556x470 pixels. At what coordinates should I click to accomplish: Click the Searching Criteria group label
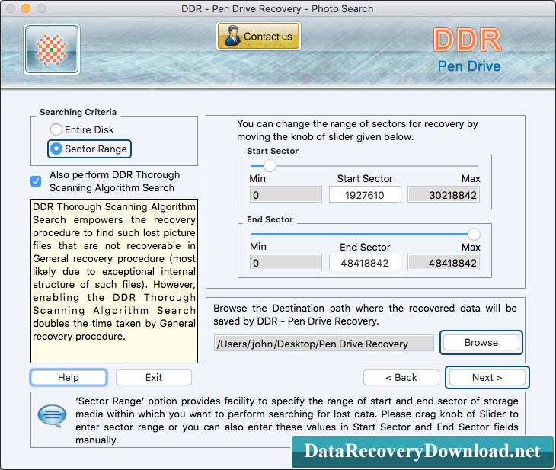[78, 112]
